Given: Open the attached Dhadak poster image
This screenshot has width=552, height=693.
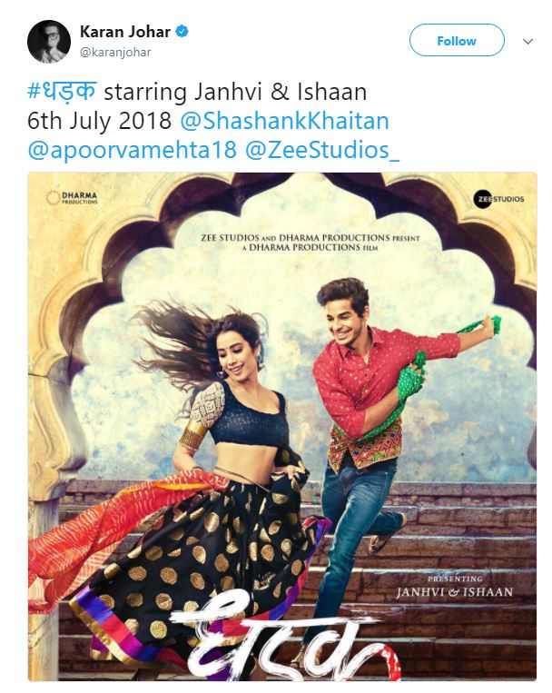Looking at the screenshot, I should tap(282, 427).
